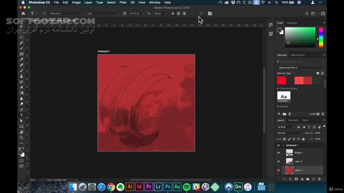Select the Lasso tool
This screenshot has width=344, height=193.
tap(22, 37)
